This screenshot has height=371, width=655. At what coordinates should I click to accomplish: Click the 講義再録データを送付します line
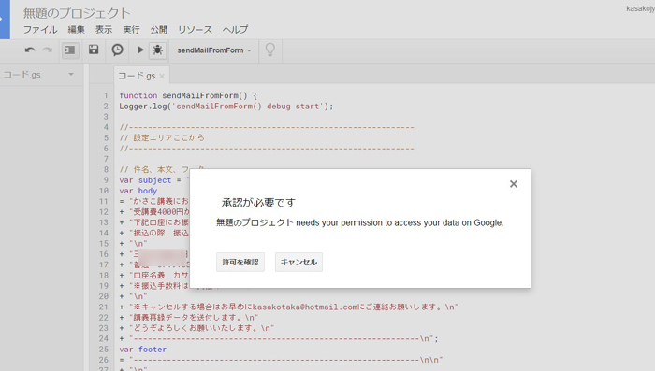coord(189,318)
